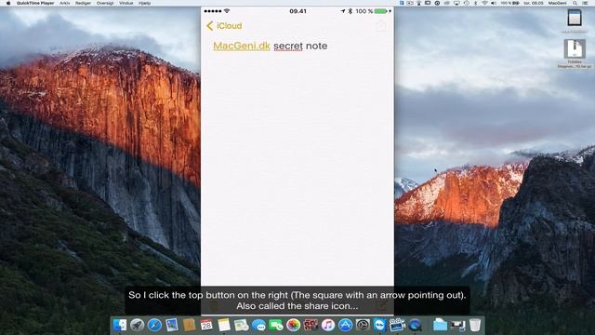Tap the share icon in the note
The image size is (595, 335).
[380, 26]
